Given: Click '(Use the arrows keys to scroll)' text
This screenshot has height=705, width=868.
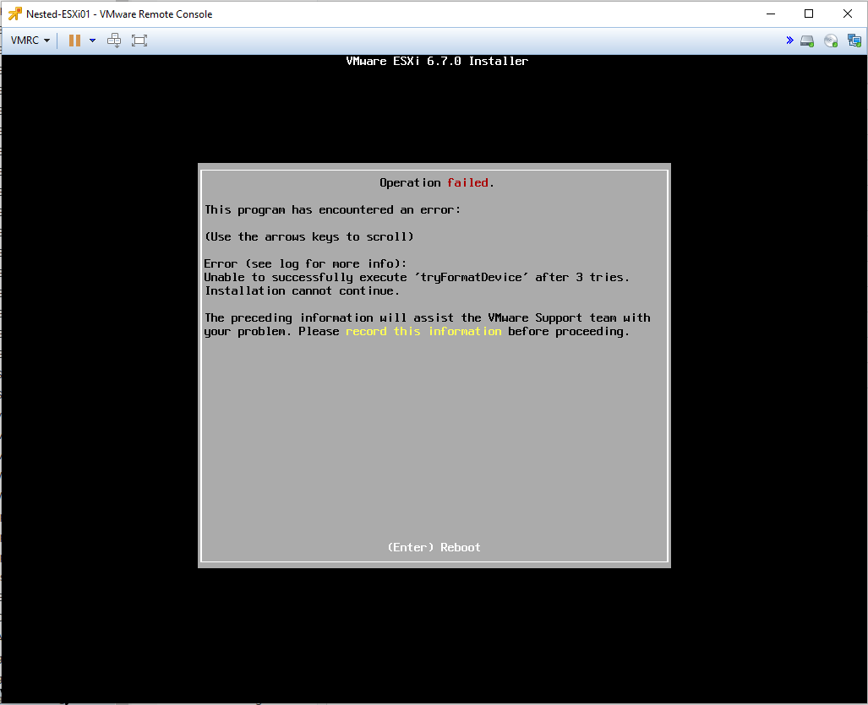Looking at the screenshot, I should point(309,237).
